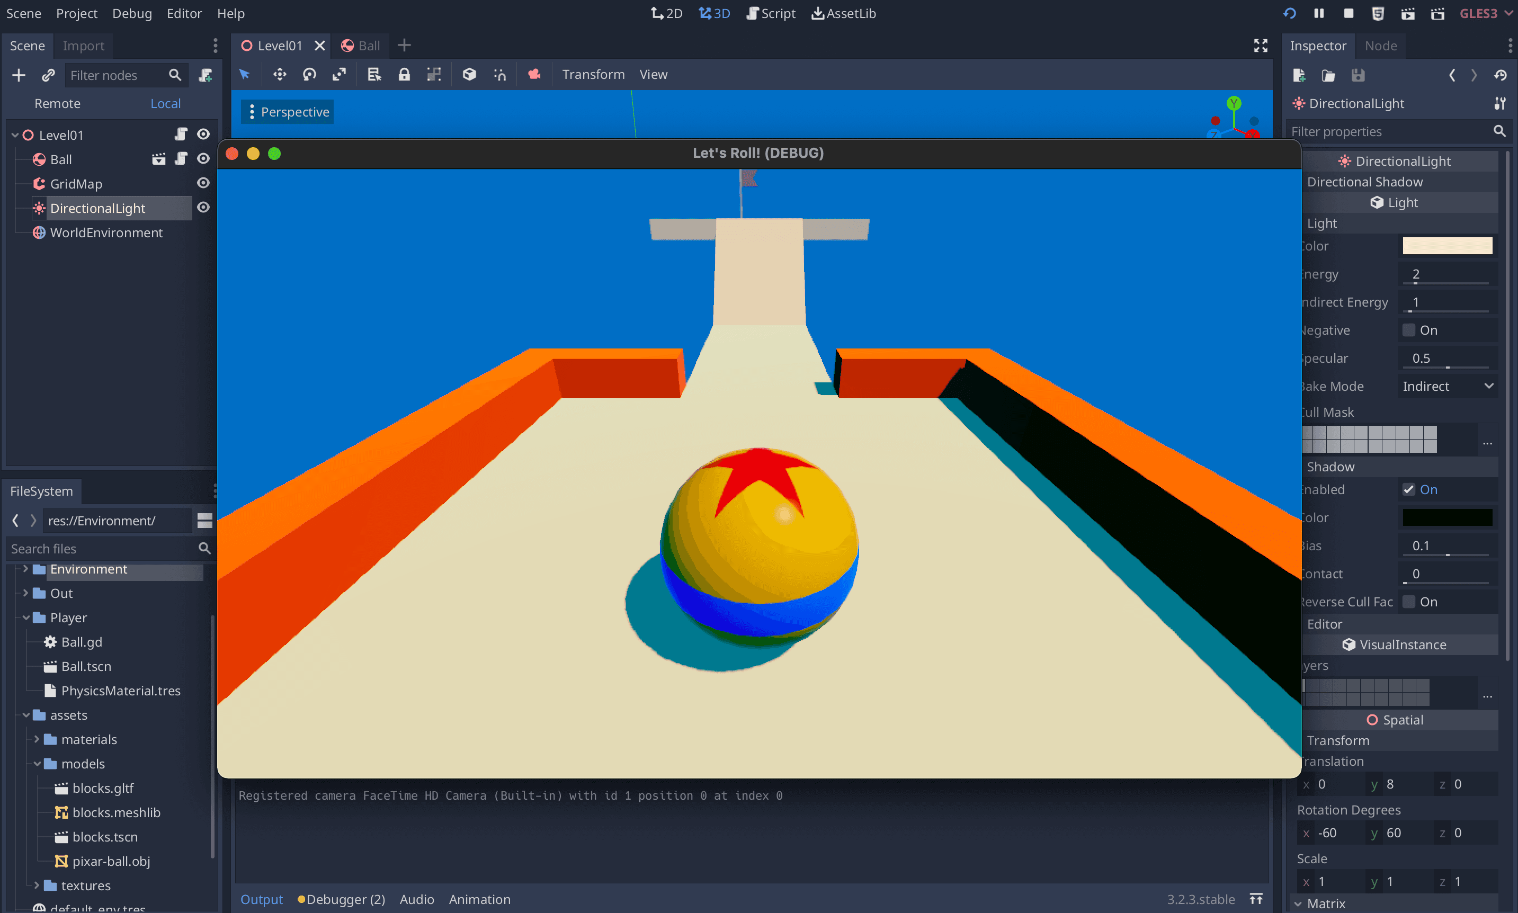Load resource folder icon in Inspector
The height and width of the screenshot is (913, 1518).
[1328, 75]
